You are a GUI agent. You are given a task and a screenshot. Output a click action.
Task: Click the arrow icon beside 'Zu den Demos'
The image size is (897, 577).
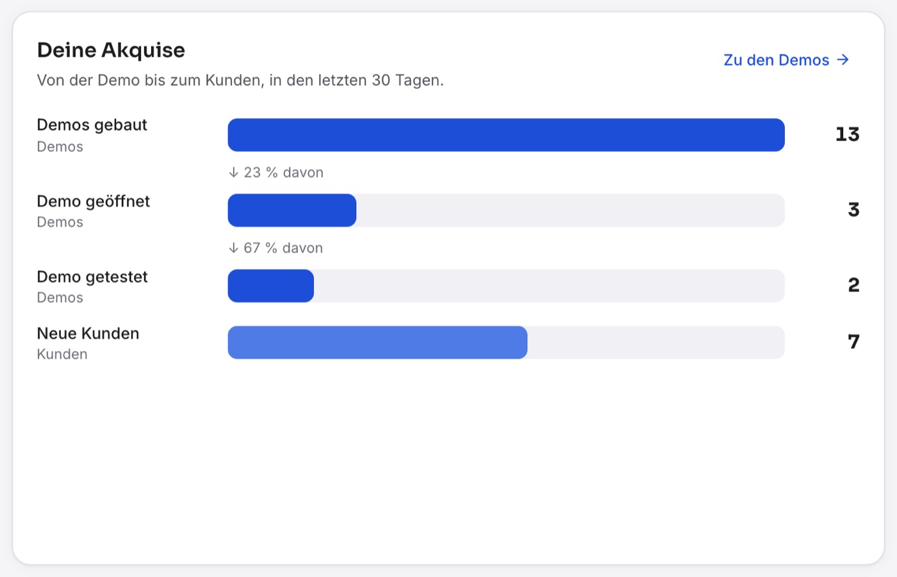tap(843, 60)
